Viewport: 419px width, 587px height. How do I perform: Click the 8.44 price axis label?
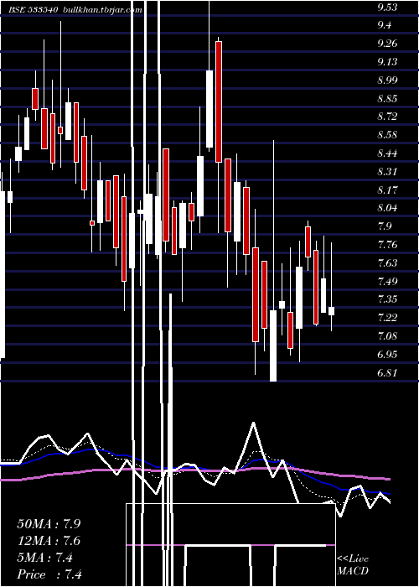tap(387, 153)
